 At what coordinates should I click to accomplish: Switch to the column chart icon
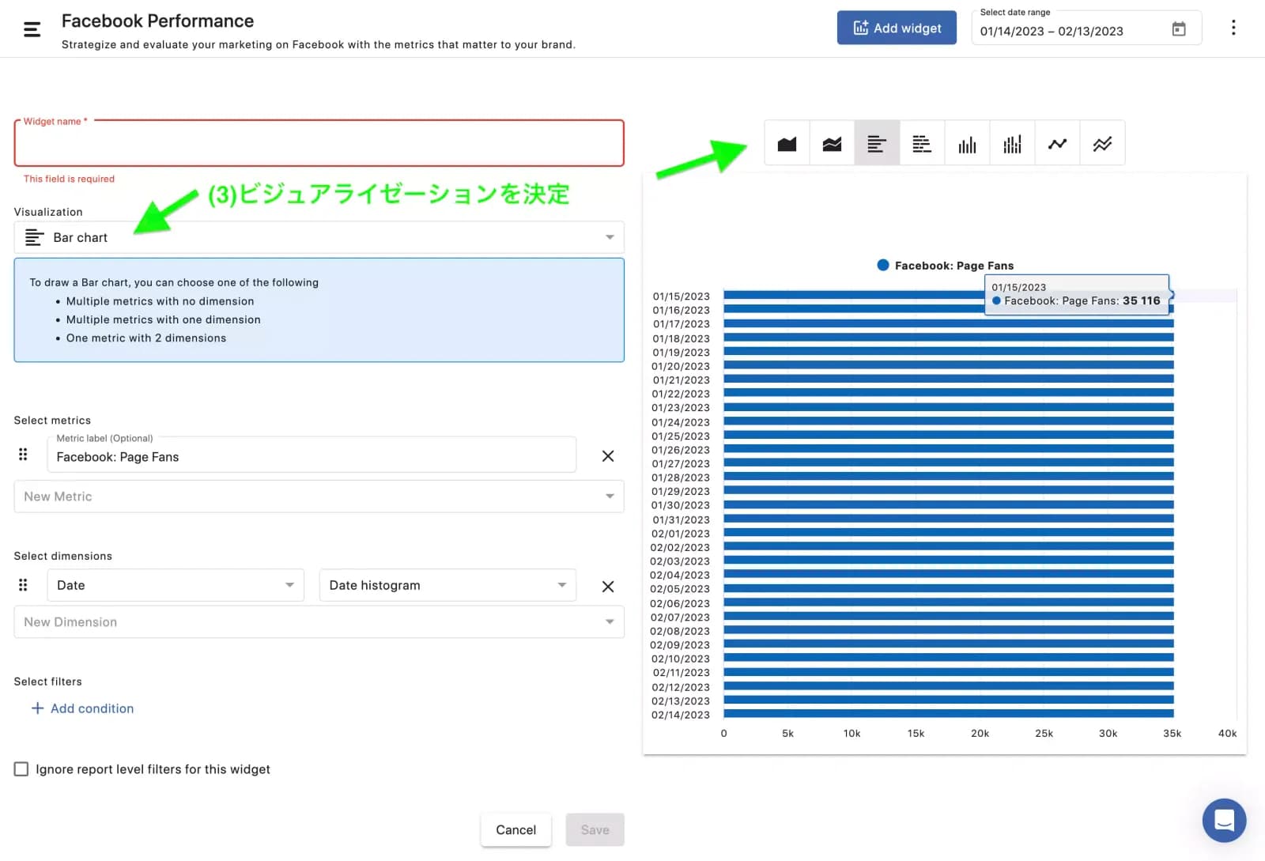pos(967,144)
